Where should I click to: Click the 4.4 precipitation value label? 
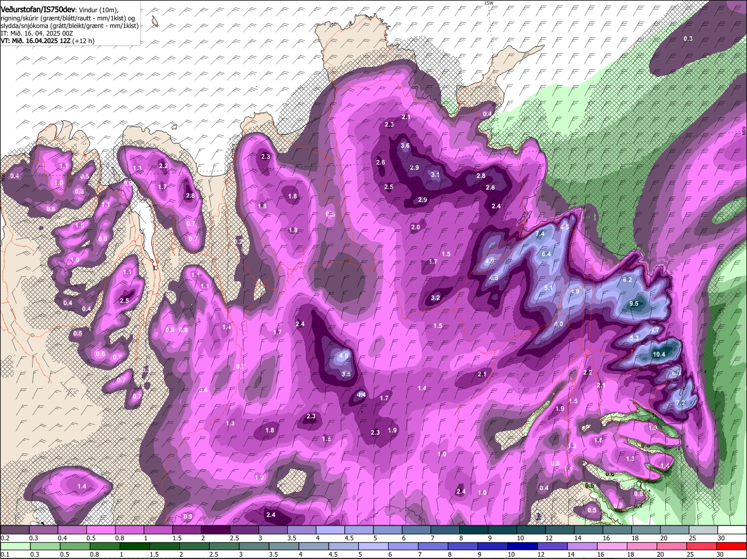tap(361, 394)
